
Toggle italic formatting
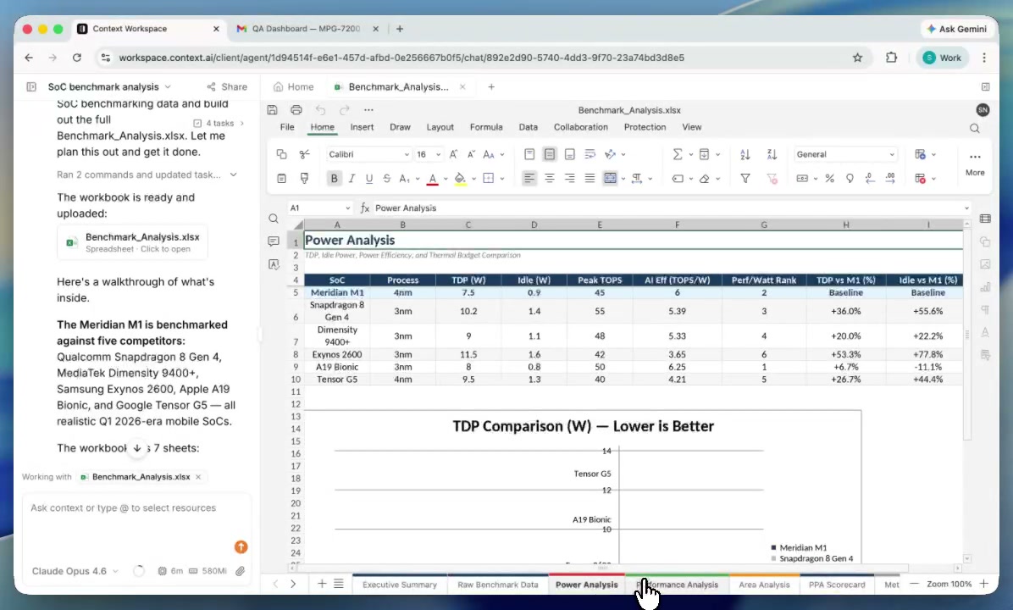click(352, 179)
